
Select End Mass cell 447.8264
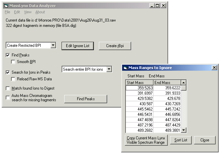click(x=167, y=120)
